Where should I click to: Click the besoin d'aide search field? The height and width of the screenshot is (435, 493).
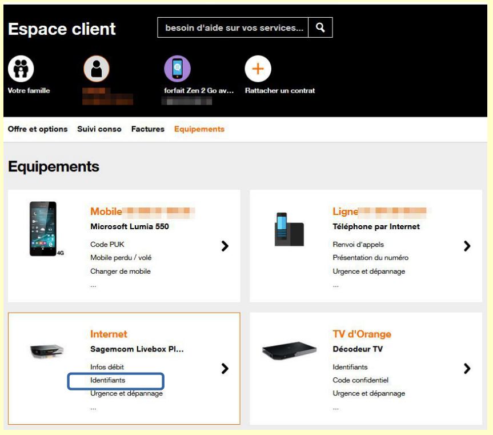click(232, 27)
